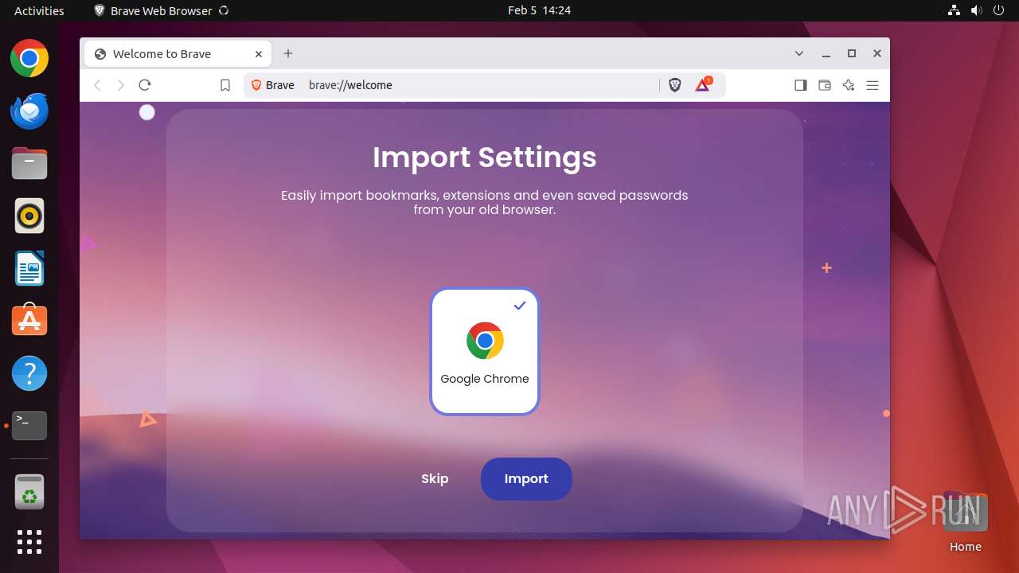Maximize the Brave window
1019x573 pixels.
point(852,53)
